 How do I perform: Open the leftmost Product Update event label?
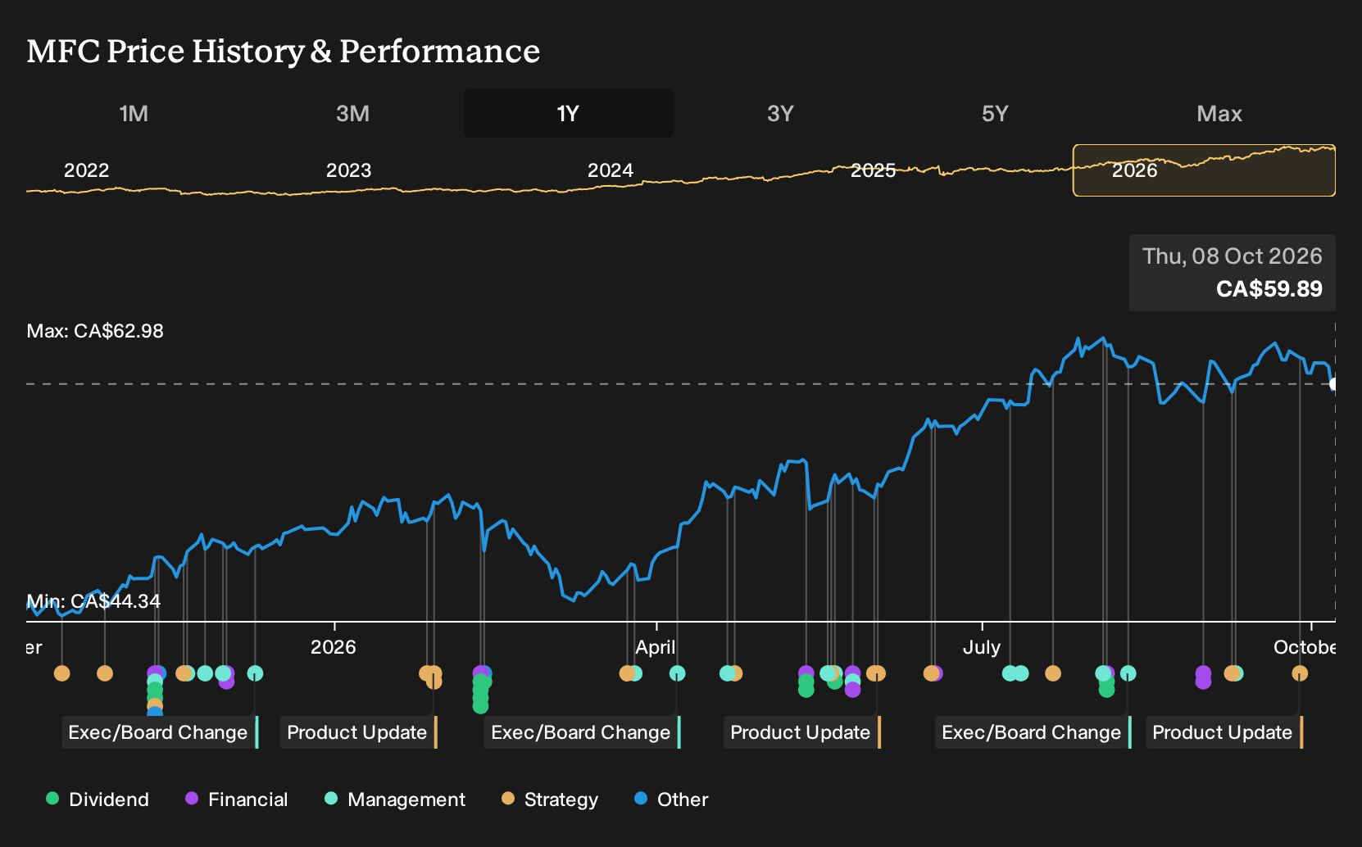pyautogui.click(x=359, y=732)
